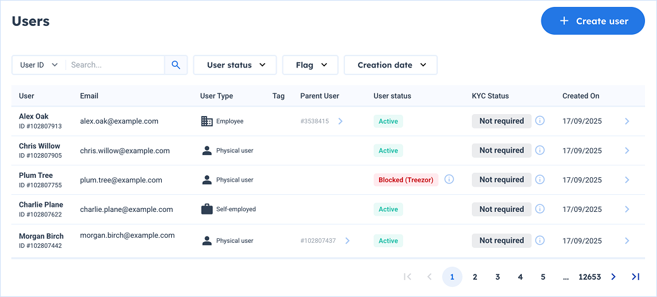Expand the User ID search type dropdown
Screen dimensions: 657x297
[39, 65]
